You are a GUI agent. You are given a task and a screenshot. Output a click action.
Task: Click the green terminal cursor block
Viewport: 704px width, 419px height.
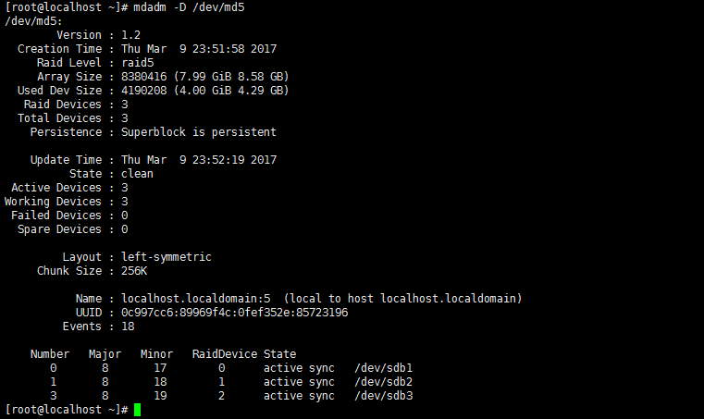pos(138,410)
